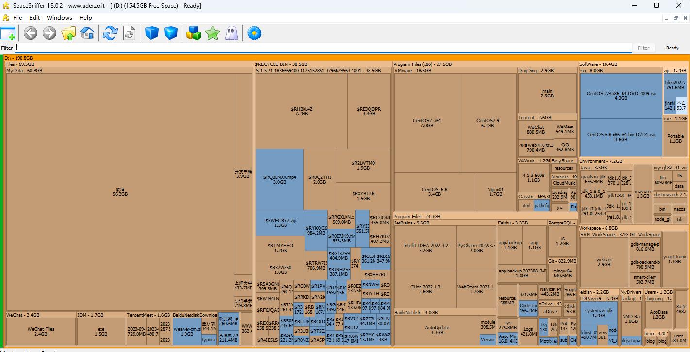Open the Windows menu
The height and width of the screenshot is (352, 690).
point(59,17)
